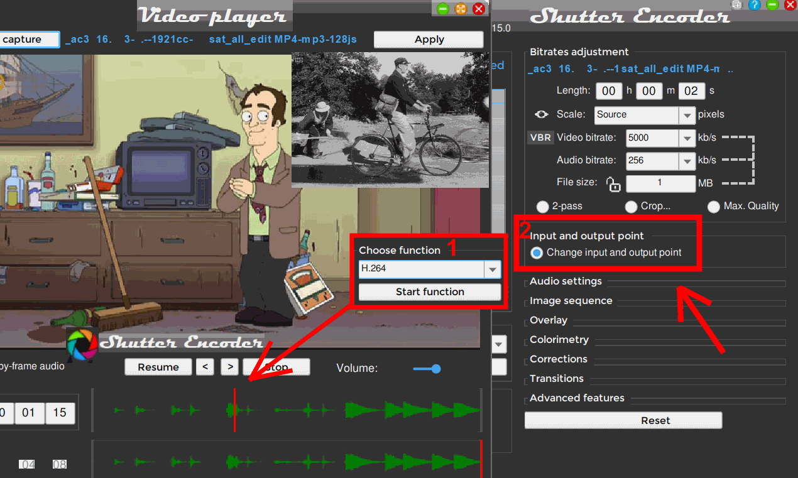Click the Resume playback button
This screenshot has width=798, height=478.
(158, 367)
